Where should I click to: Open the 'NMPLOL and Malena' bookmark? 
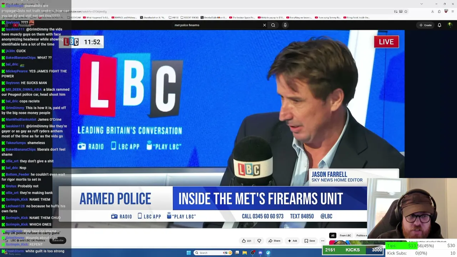pyautogui.click(x=125, y=17)
